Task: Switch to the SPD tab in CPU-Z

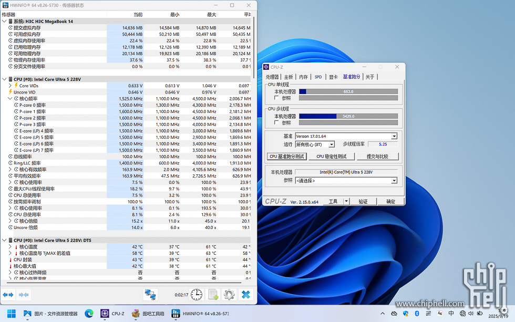Action: pyautogui.click(x=318, y=77)
